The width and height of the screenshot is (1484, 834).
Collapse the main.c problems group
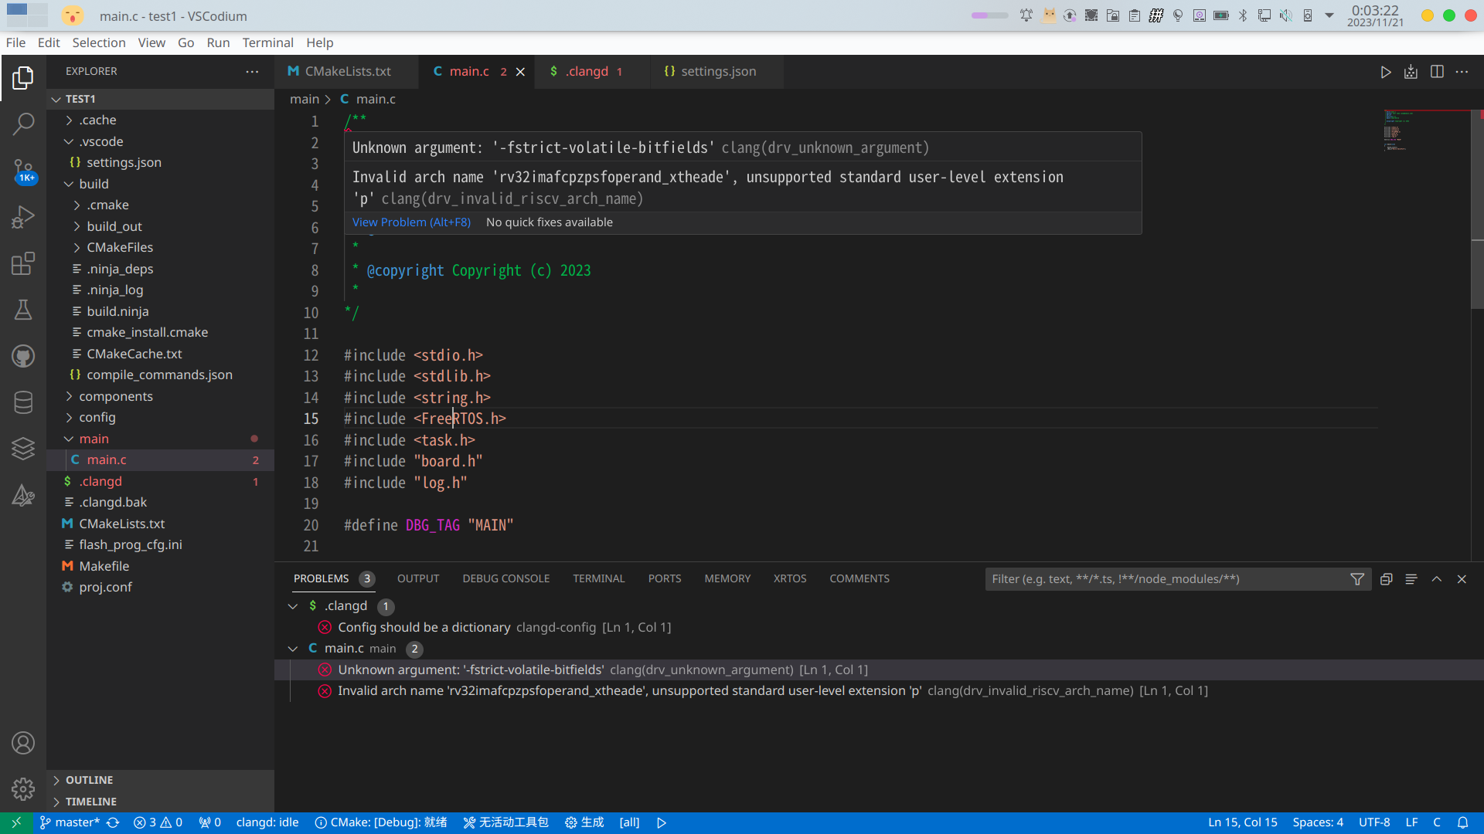(x=293, y=649)
